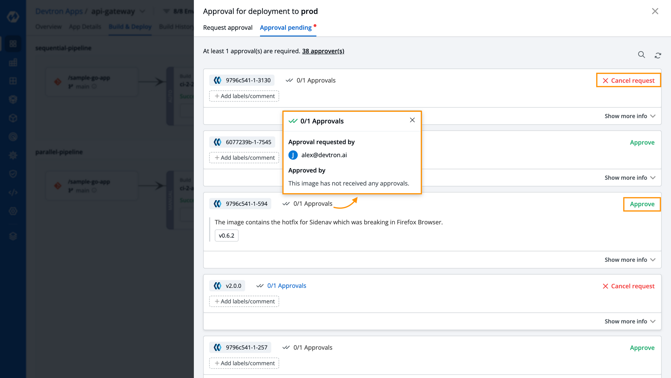Expand Show more info for image 6077239b-1-7545
The height and width of the screenshot is (378, 671).
(630, 178)
